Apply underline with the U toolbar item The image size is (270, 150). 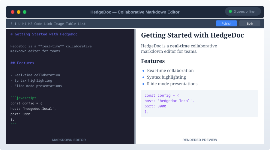19,24
